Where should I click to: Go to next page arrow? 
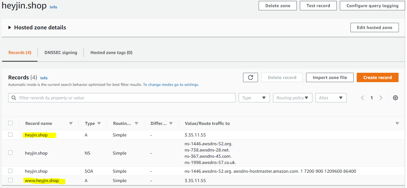tap(381, 98)
